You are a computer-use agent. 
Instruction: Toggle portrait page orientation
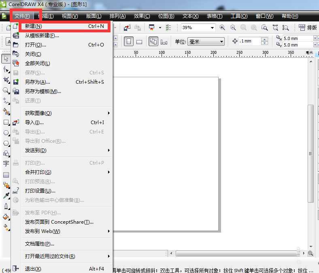click(x=128, y=42)
